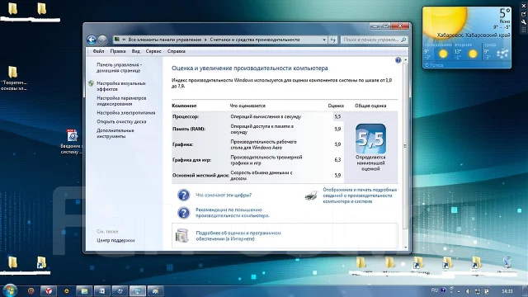Open the Вид menu
528x297 pixels.
click(135, 51)
